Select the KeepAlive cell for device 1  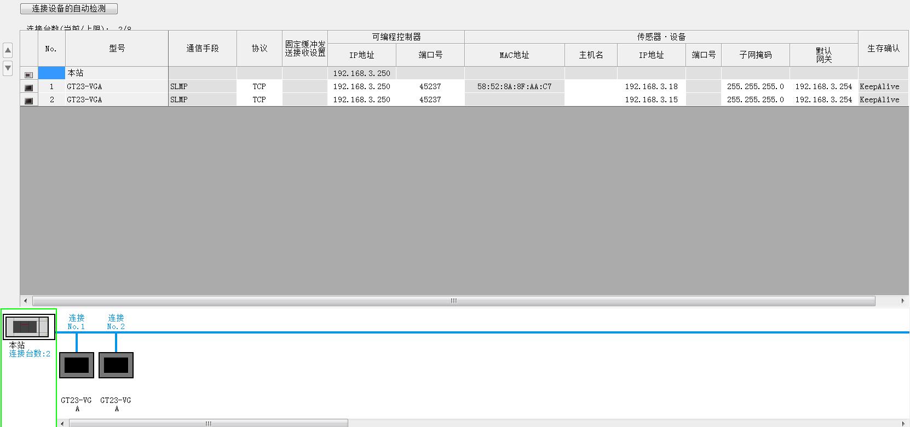[x=880, y=86]
